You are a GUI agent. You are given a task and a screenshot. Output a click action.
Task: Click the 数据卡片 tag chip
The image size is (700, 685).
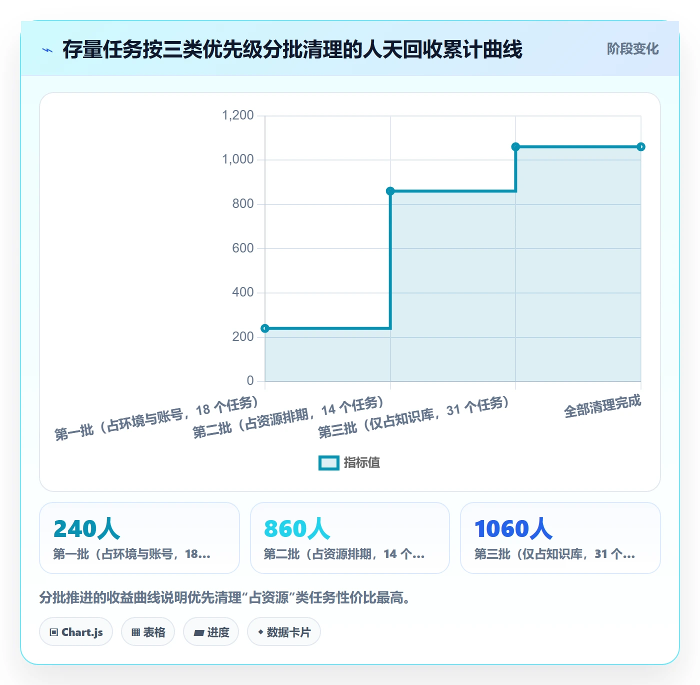284,632
